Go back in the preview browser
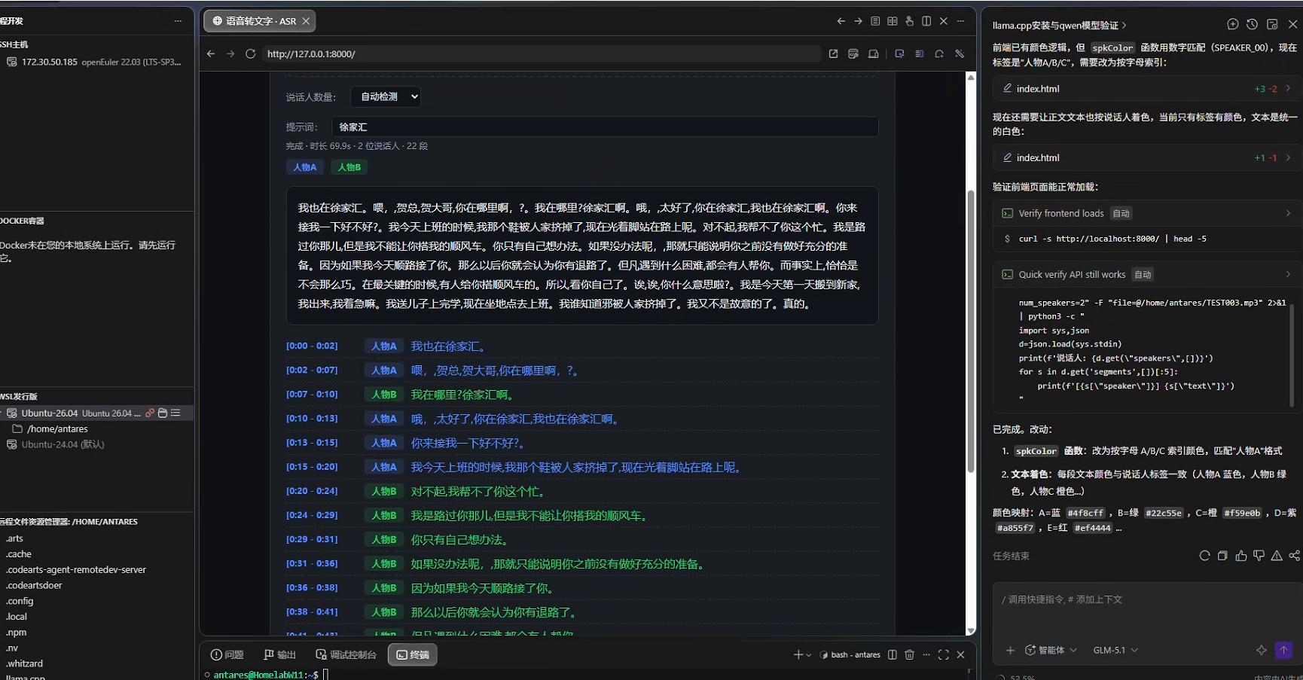The height and width of the screenshot is (680, 1303). 211,54
